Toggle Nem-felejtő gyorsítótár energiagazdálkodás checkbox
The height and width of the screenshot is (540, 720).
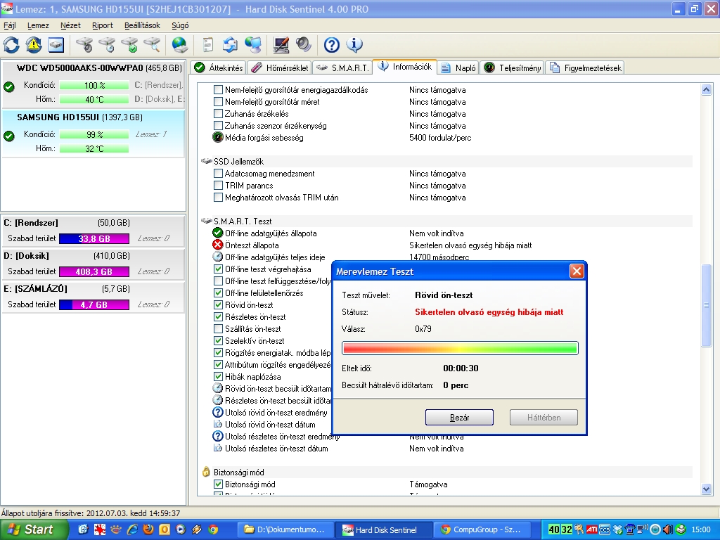218,90
